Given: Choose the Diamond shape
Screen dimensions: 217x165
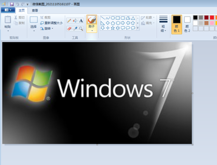Looking at the screenshot, I should tap(108, 23).
